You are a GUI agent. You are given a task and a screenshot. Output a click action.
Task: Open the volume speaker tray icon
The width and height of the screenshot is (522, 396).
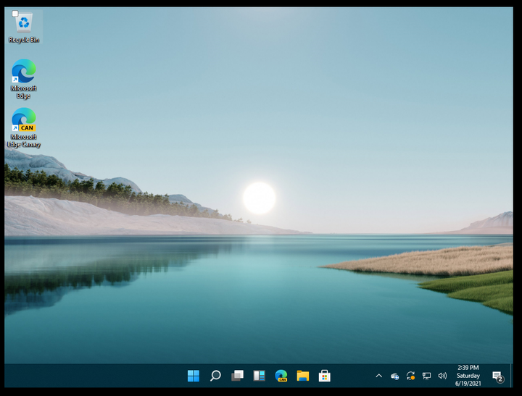click(442, 376)
